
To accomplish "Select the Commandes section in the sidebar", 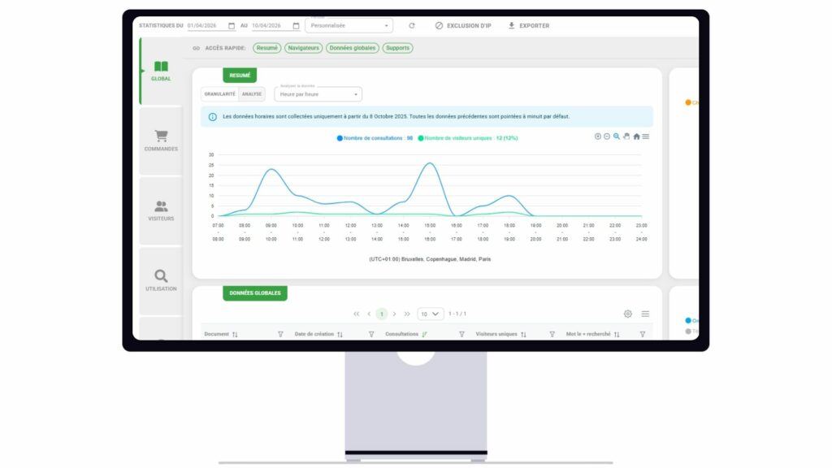I will 161,138.
